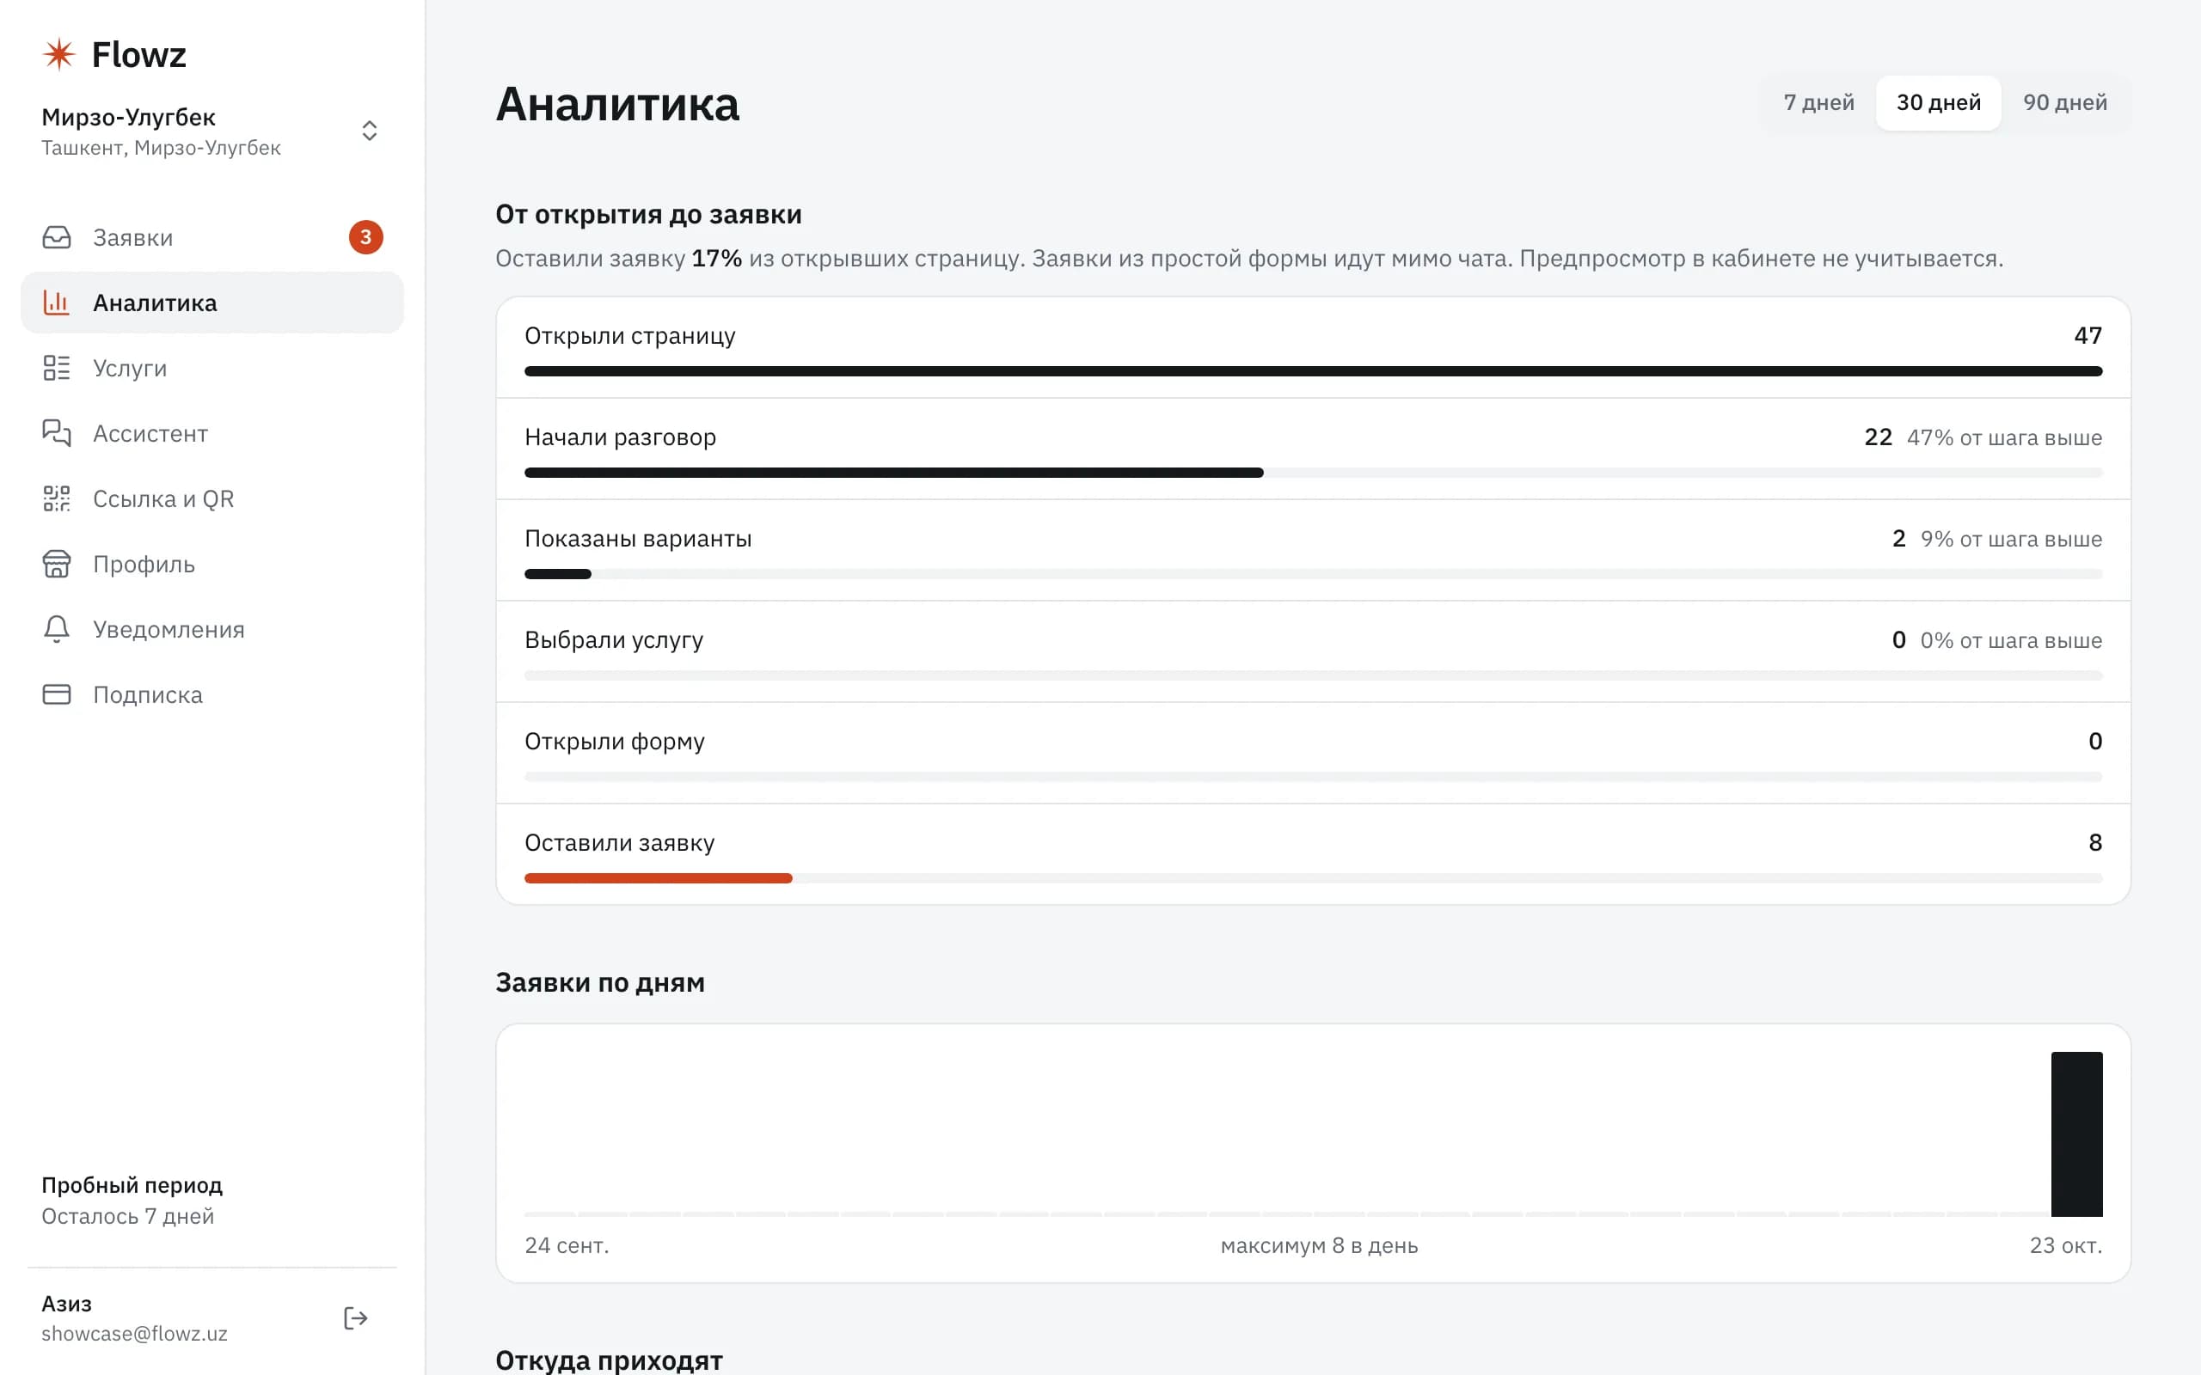Open the Профиль page
The image size is (2201, 1375).
212,565
